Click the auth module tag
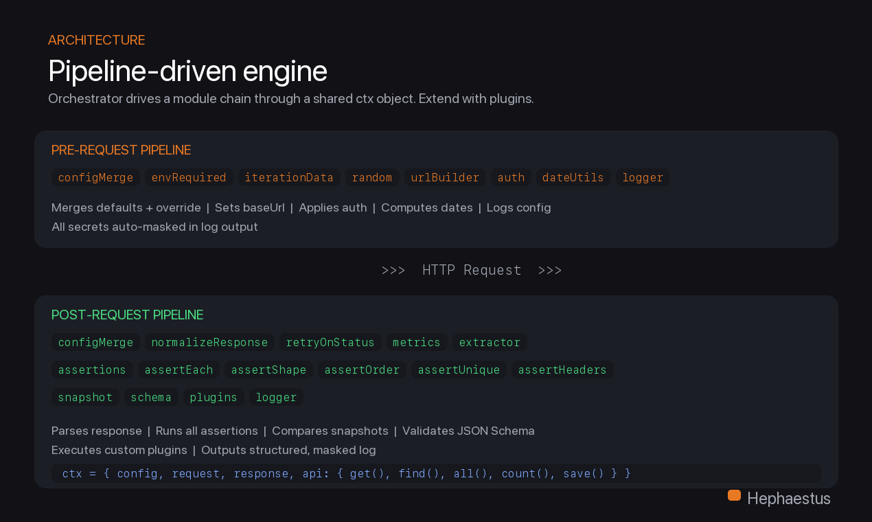The height and width of the screenshot is (522, 872). click(511, 177)
